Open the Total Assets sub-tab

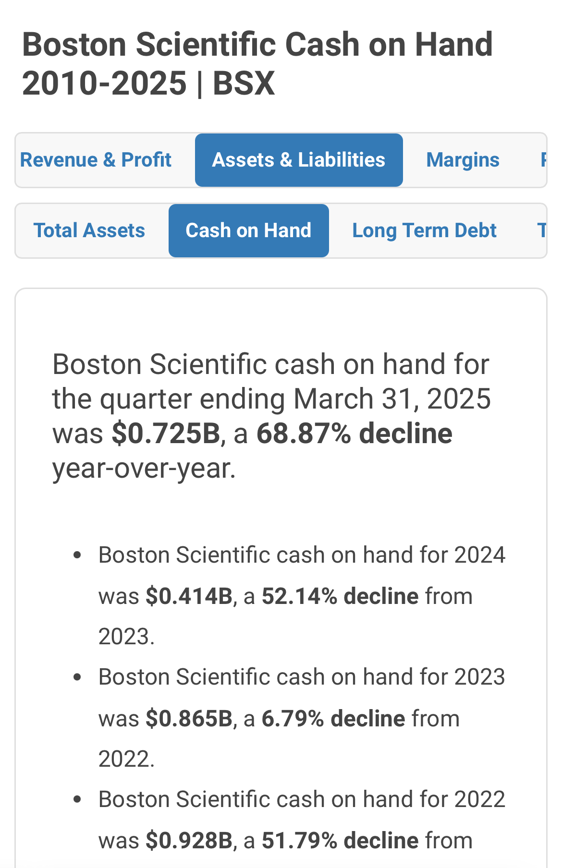click(89, 230)
